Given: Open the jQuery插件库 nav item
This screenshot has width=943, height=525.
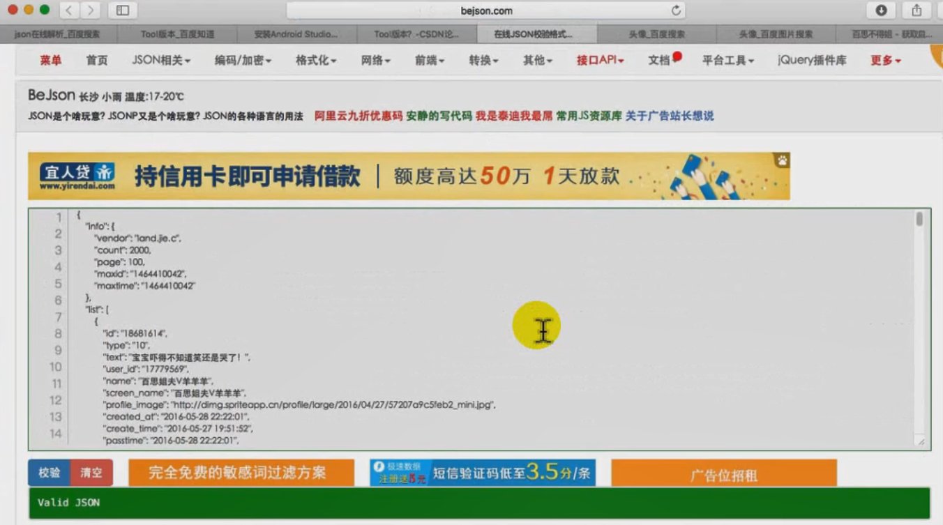Looking at the screenshot, I should (x=812, y=61).
